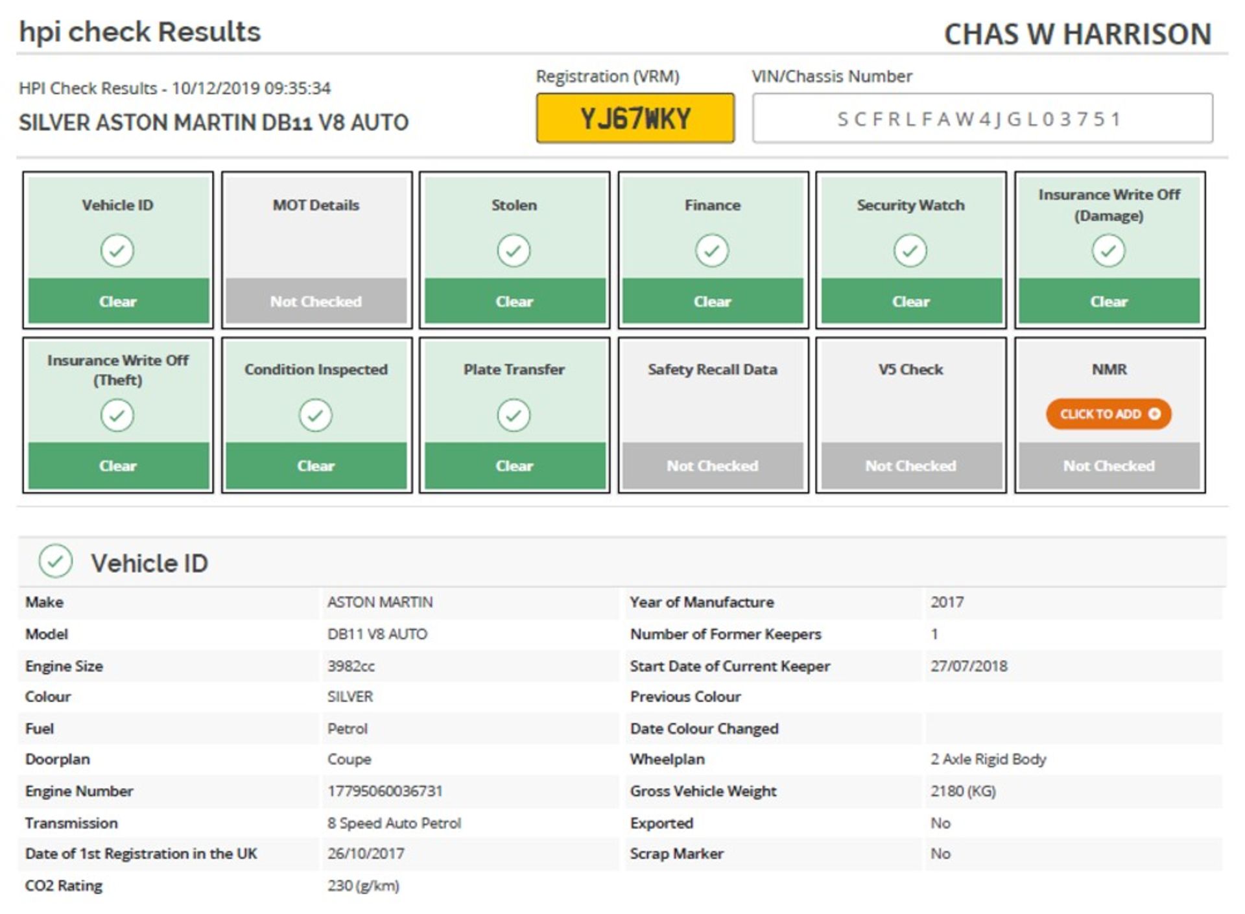Select the Security Watch Clear status bar
The image size is (1245, 914).
(x=911, y=301)
